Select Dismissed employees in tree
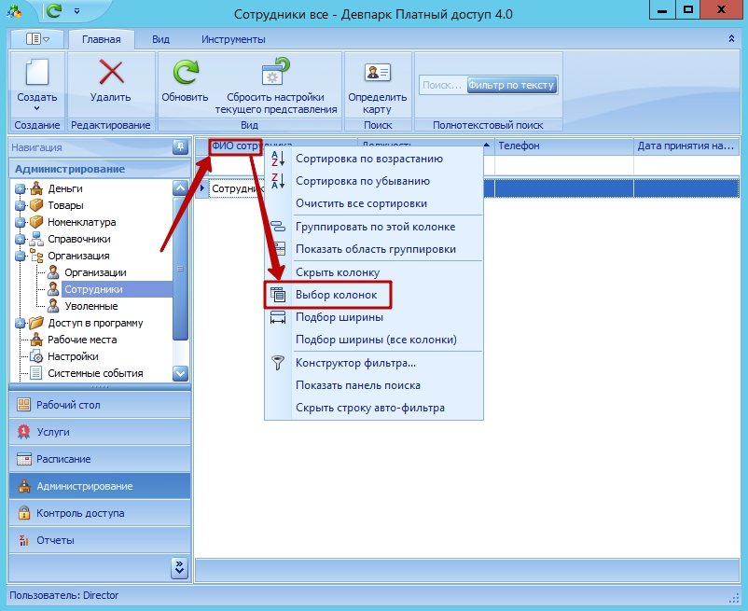 [90, 306]
